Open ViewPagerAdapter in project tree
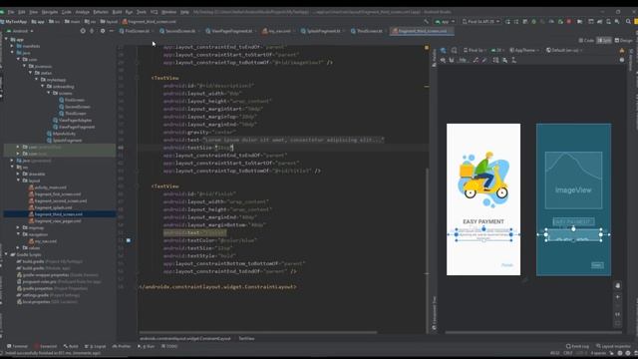Screen dimensions: 638x359 (73, 120)
